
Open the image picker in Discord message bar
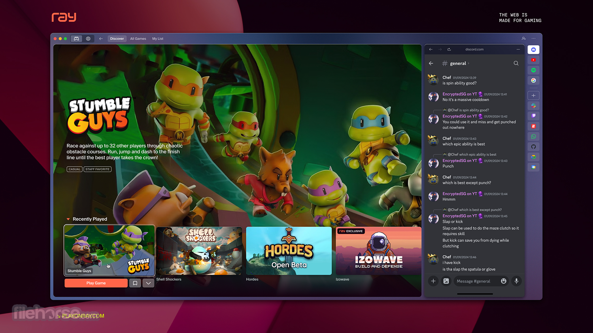click(x=446, y=281)
